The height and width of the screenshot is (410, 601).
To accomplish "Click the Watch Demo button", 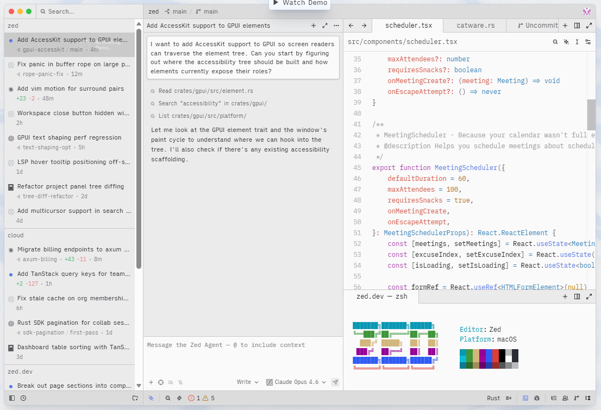I will pyautogui.click(x=300, y=3).
